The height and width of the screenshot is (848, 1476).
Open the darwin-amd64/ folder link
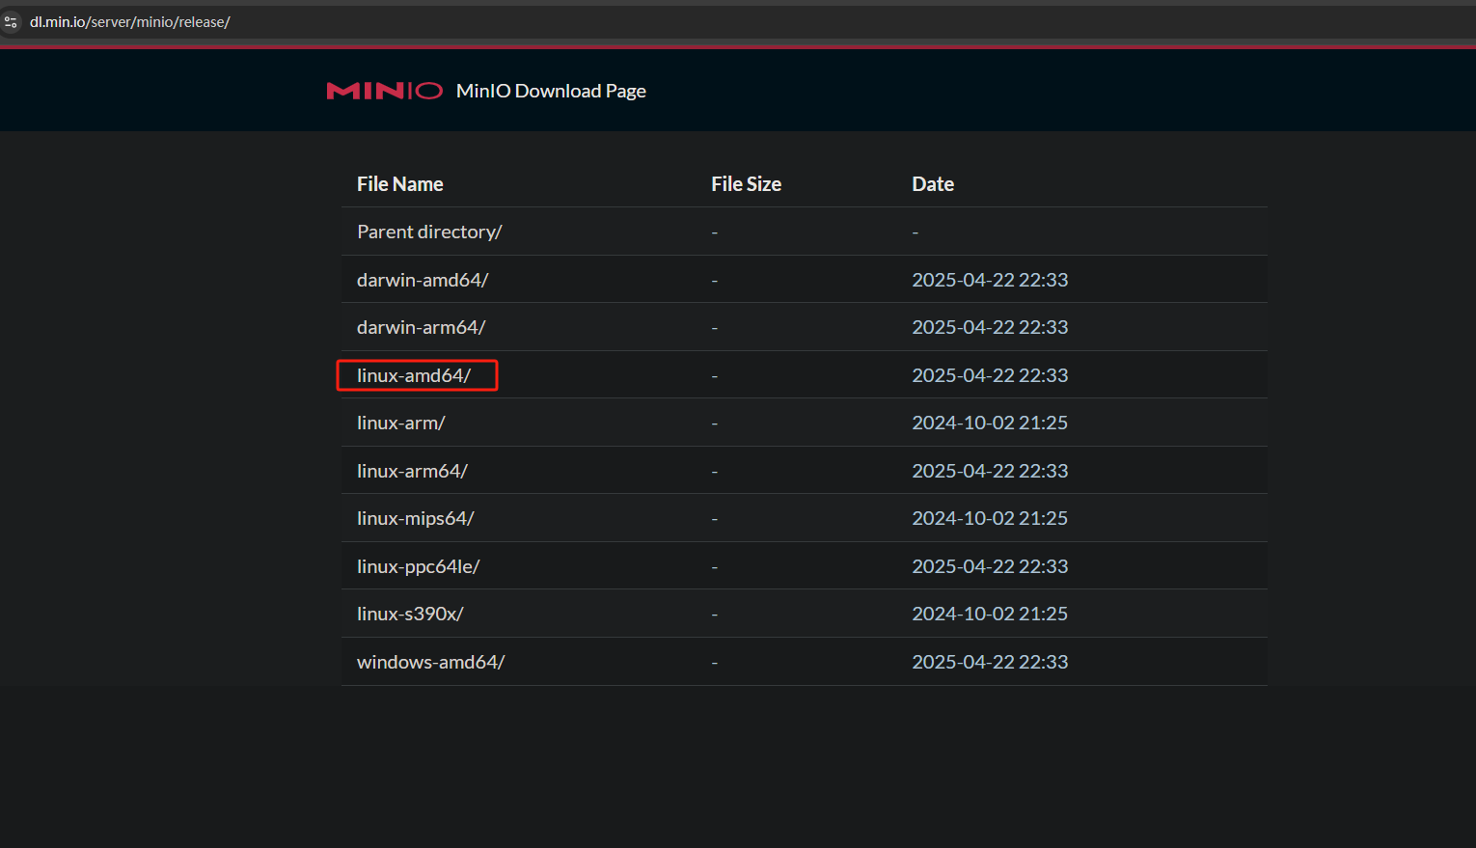coord(423,280)
